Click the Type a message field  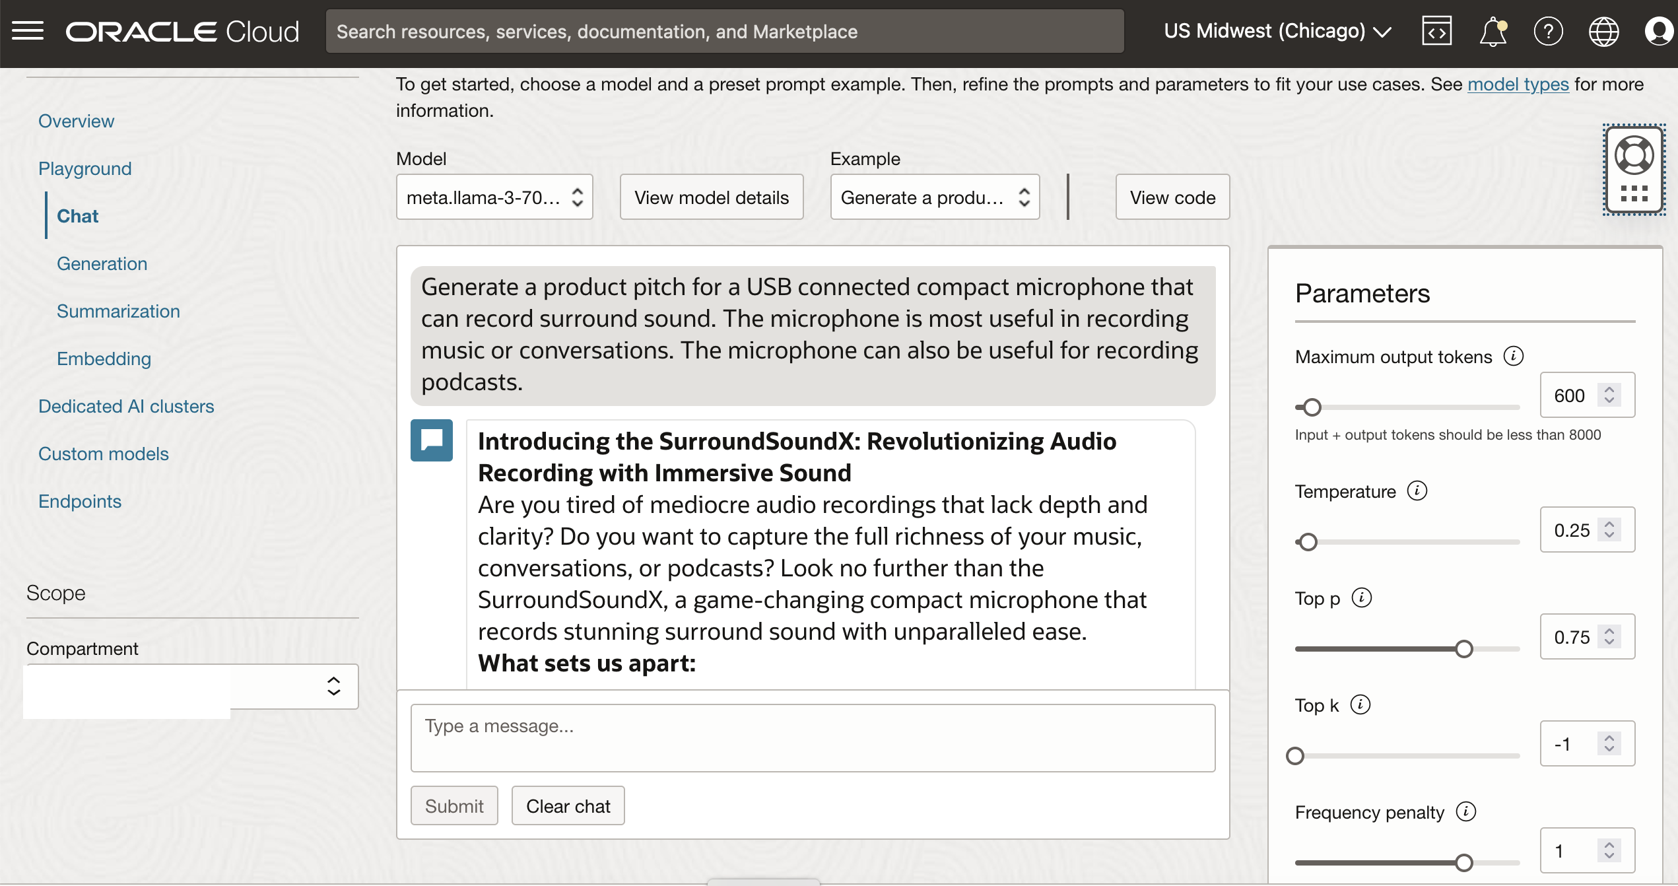tap(813, 737)
